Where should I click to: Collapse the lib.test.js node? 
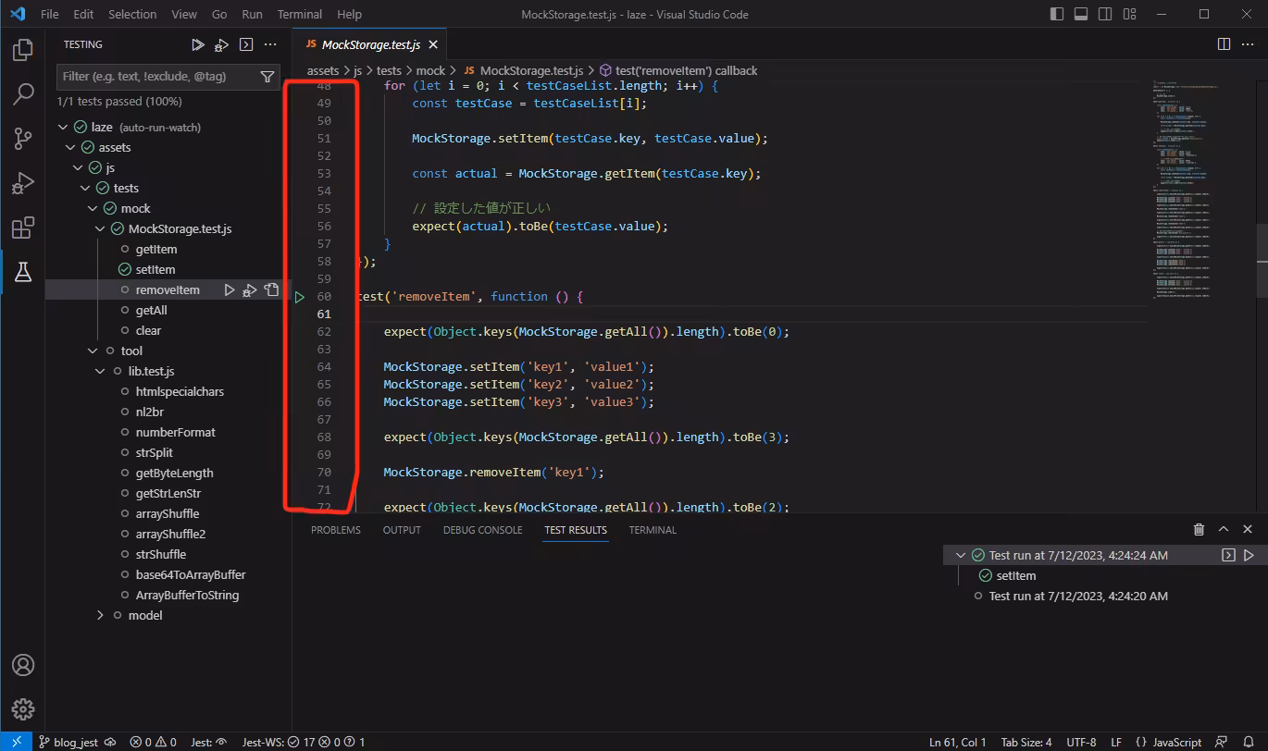click(x=100, y=371)
